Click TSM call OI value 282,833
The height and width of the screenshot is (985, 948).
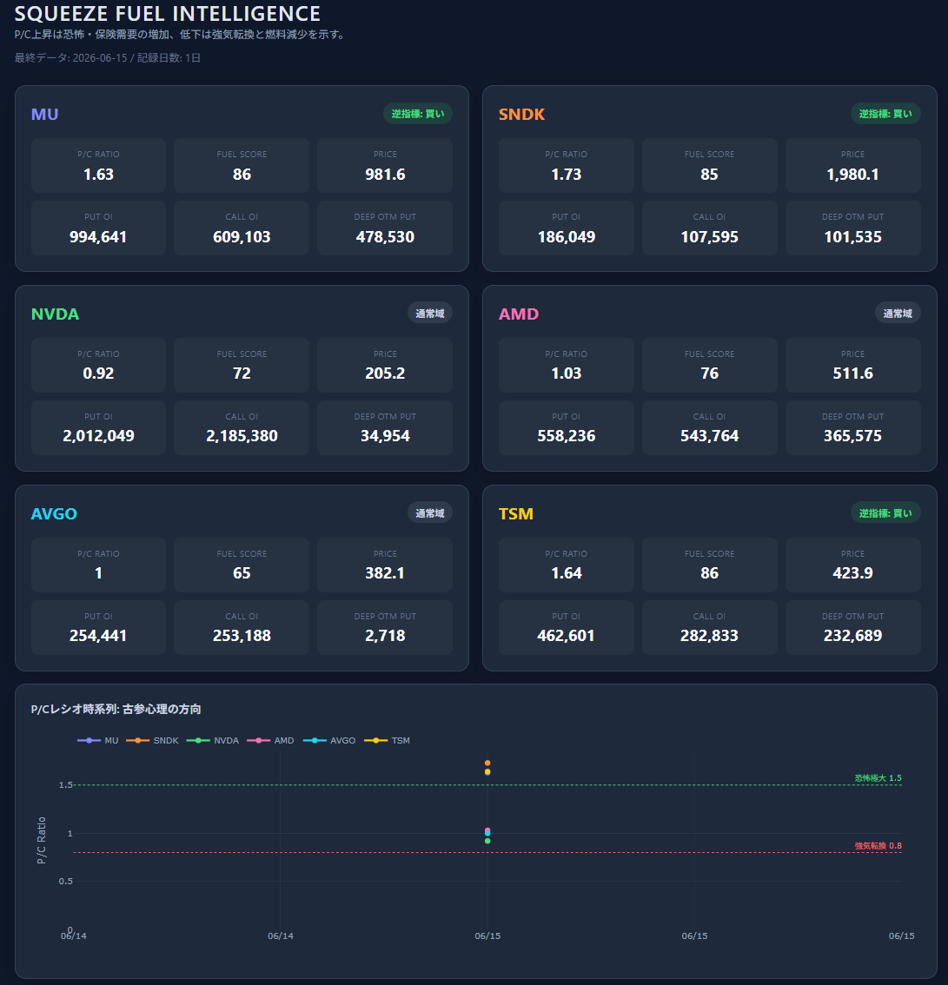(709, 636)
